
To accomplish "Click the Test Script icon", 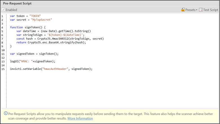I will click(x=201, y=10).
